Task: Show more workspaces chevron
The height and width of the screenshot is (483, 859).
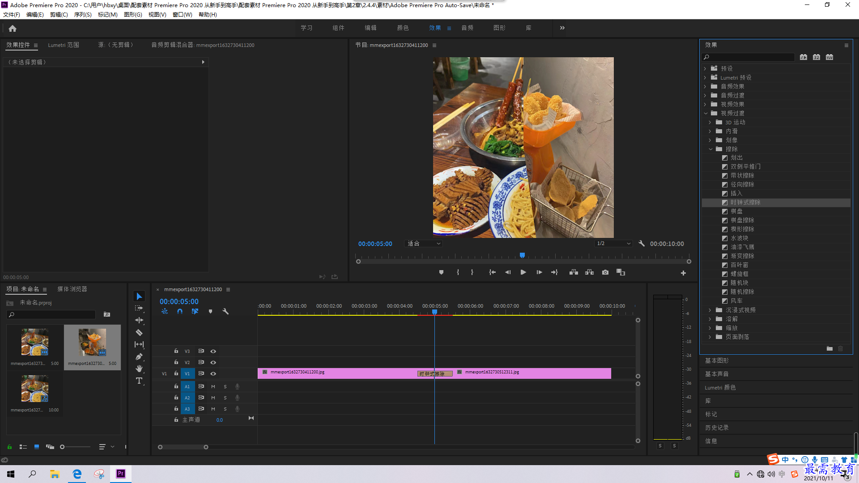Action: pyautogui.click(x=562, y=28)
